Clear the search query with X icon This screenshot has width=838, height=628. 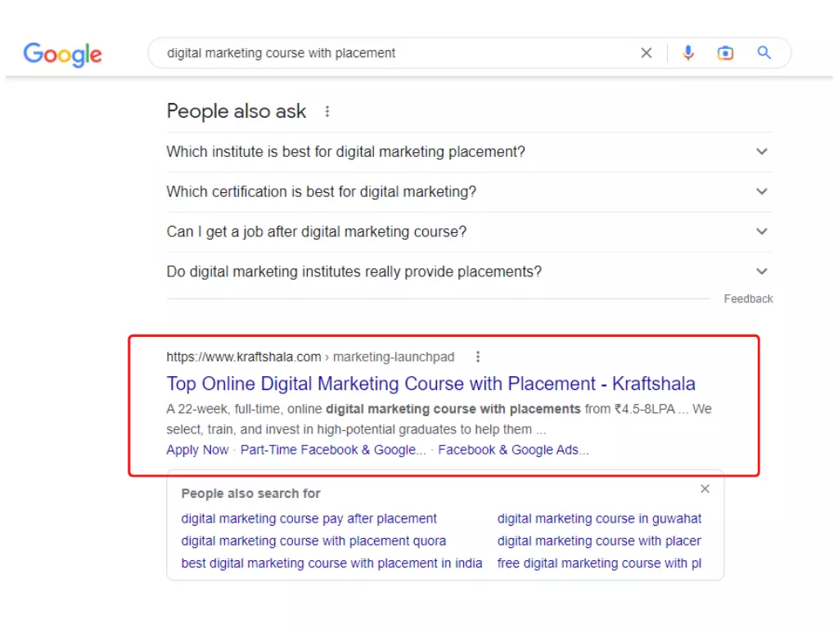[647, 53]
